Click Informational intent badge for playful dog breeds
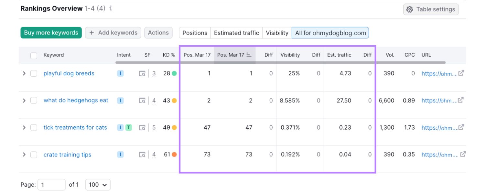Screen dimensions: 485x194 click(120, 73)
